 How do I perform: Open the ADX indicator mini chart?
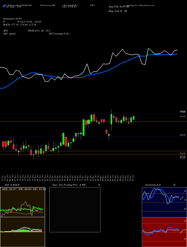point(22,202)
